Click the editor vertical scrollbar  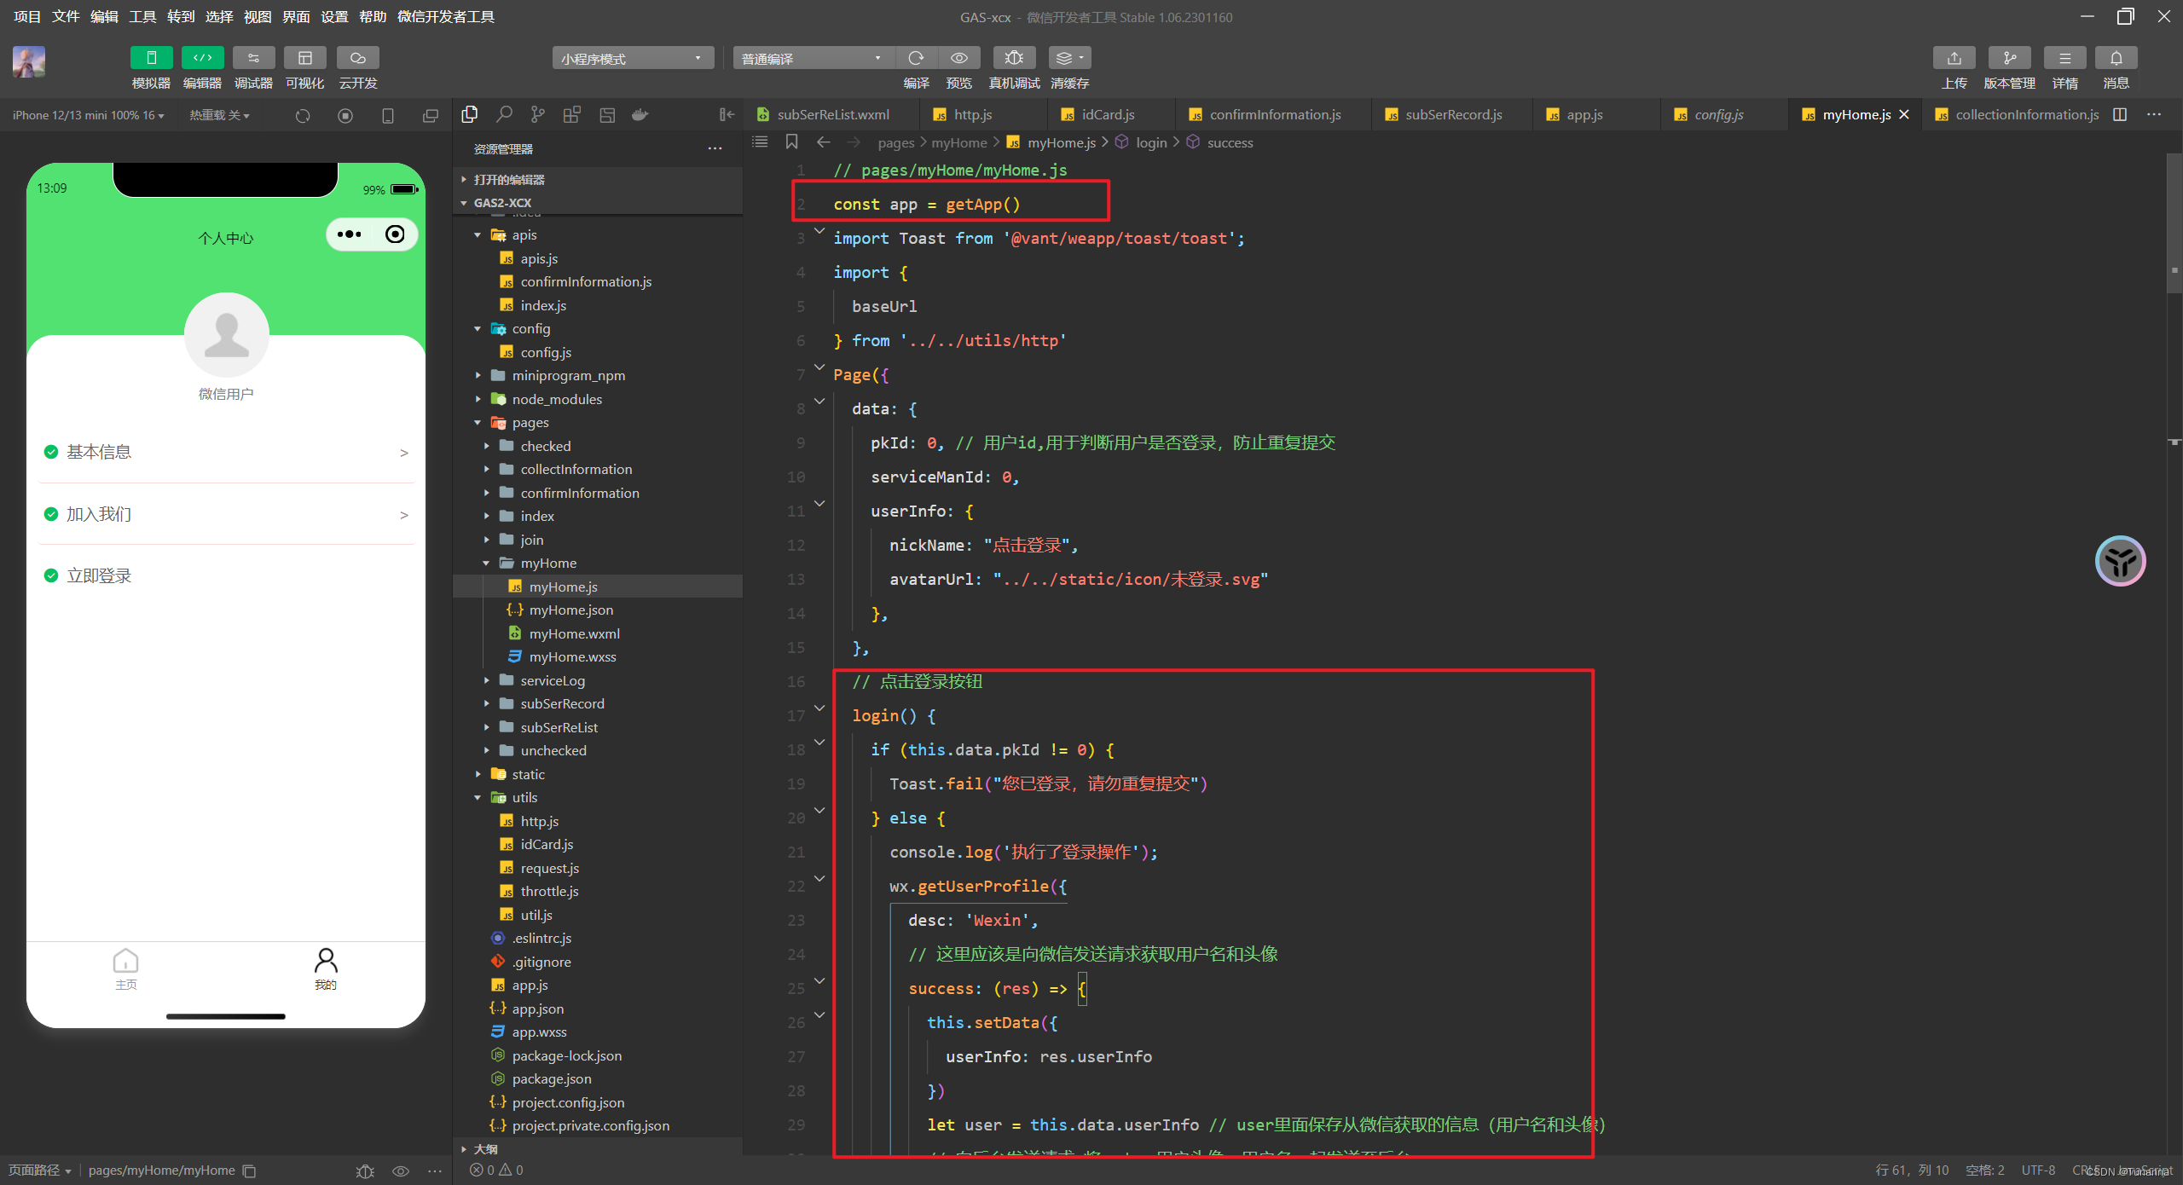(2174, 223)
